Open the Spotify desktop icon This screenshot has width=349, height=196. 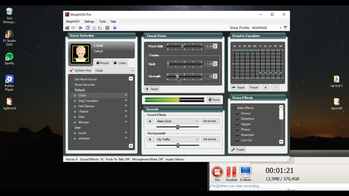tap(9, 59)
